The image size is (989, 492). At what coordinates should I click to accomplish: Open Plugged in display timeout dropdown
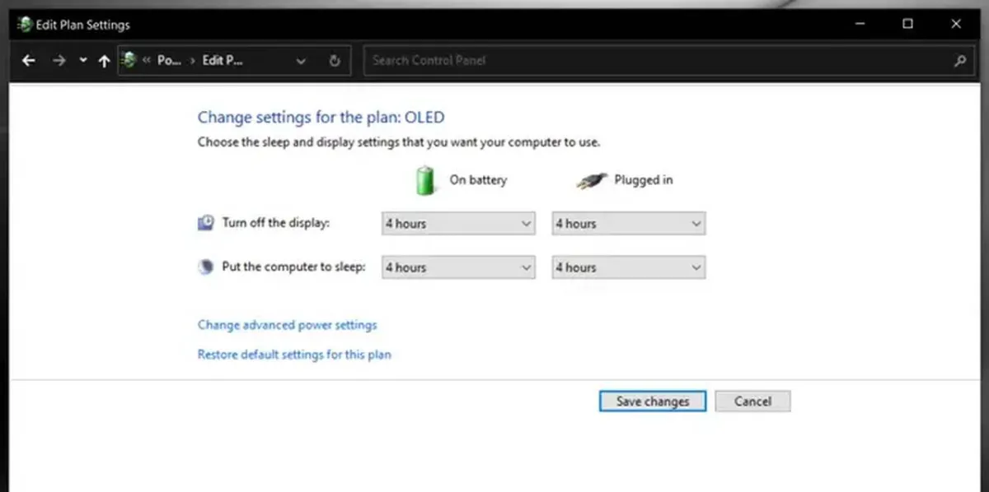pyautogui.click(x=628, y=224)
